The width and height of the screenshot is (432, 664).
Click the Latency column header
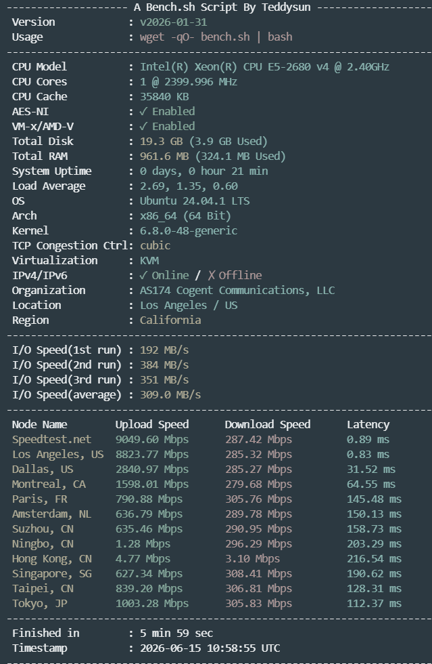click(x=368, y=424)
